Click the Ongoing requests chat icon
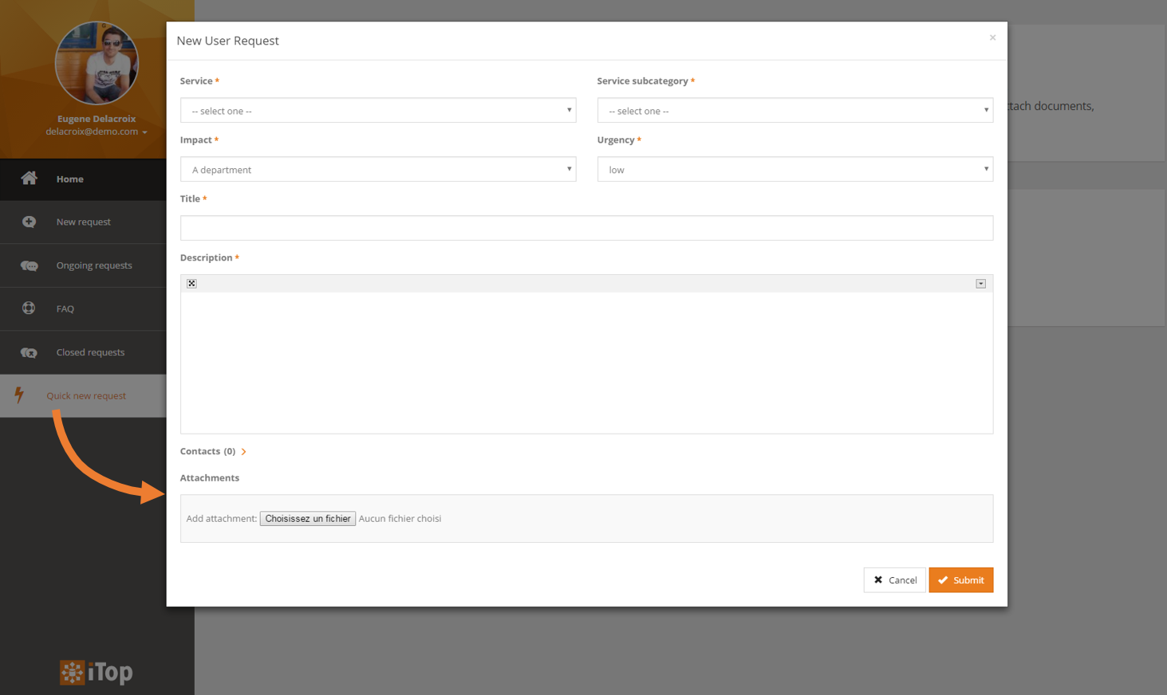The width and height of the screenshot is (1167, 695). tap(29, 265)
